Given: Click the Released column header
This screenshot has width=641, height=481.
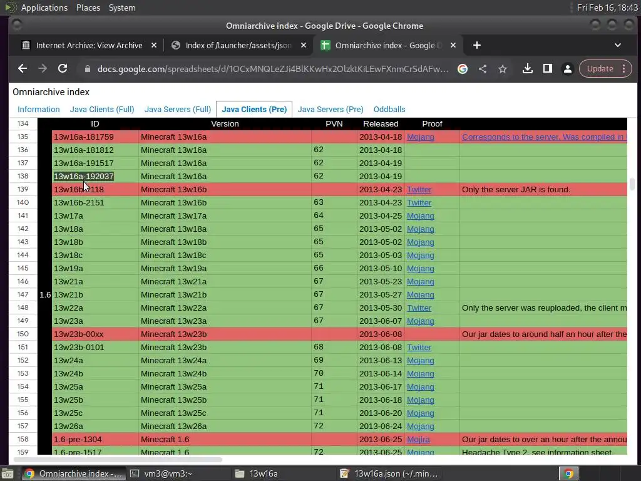Looking at the screenshot, I should (381, 123).
